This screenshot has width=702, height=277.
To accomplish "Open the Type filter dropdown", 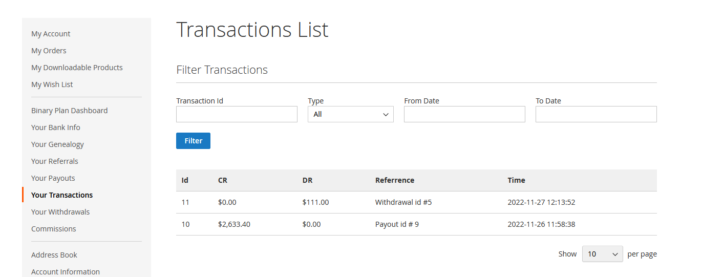I will pos(350,114).
